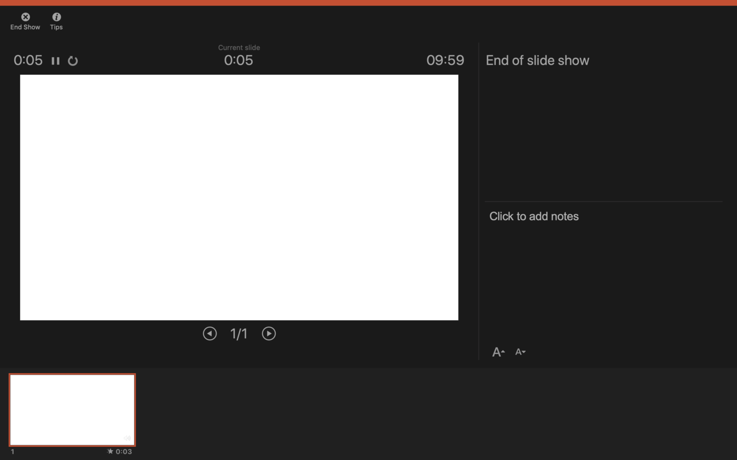Click the 'End Show' label

[25, 27]
